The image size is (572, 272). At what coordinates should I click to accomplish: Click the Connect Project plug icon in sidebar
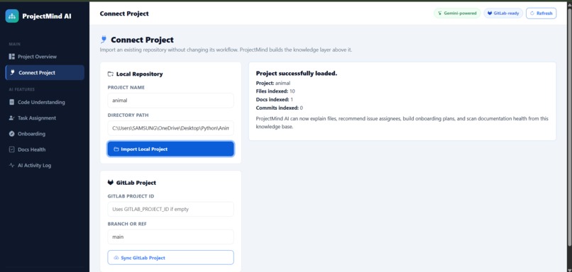point(12,72)
